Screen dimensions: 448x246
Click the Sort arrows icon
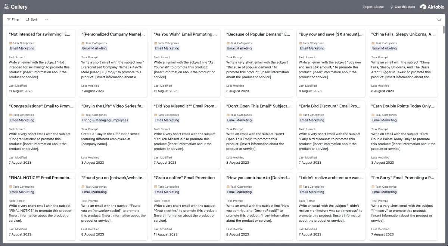(x=28, y=19)
